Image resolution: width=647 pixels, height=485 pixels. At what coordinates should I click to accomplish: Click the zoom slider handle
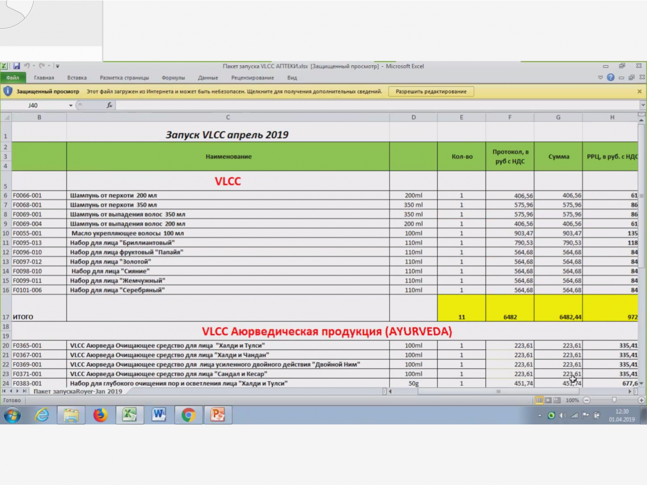click(x=614, y=400)
